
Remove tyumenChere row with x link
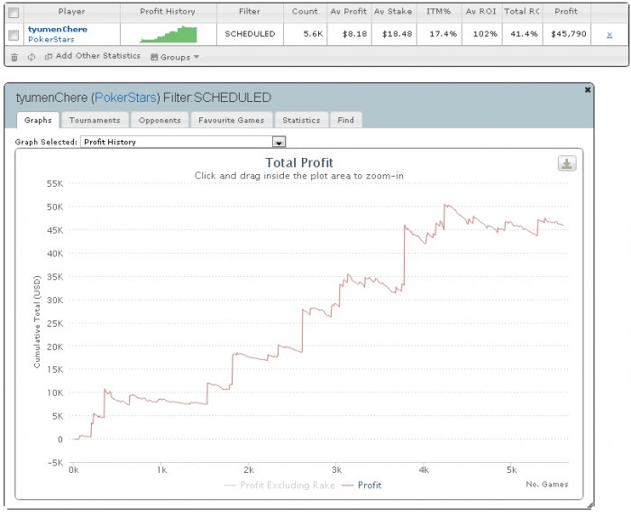[609, 34]
